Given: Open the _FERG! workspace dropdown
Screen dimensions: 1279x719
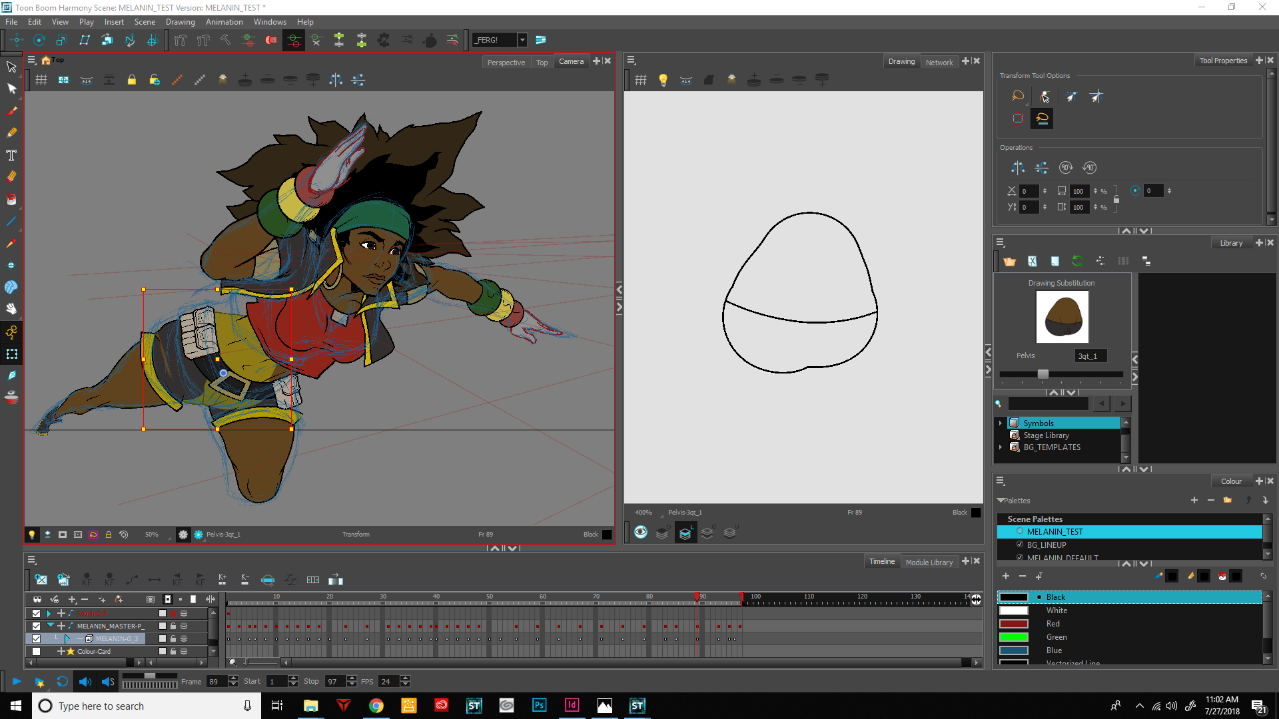Looking at the screenshot, I should click(522, 40).
